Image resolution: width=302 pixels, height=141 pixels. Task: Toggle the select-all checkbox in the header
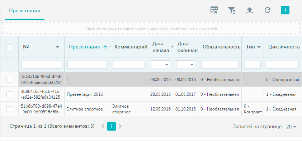click(9, 47)
